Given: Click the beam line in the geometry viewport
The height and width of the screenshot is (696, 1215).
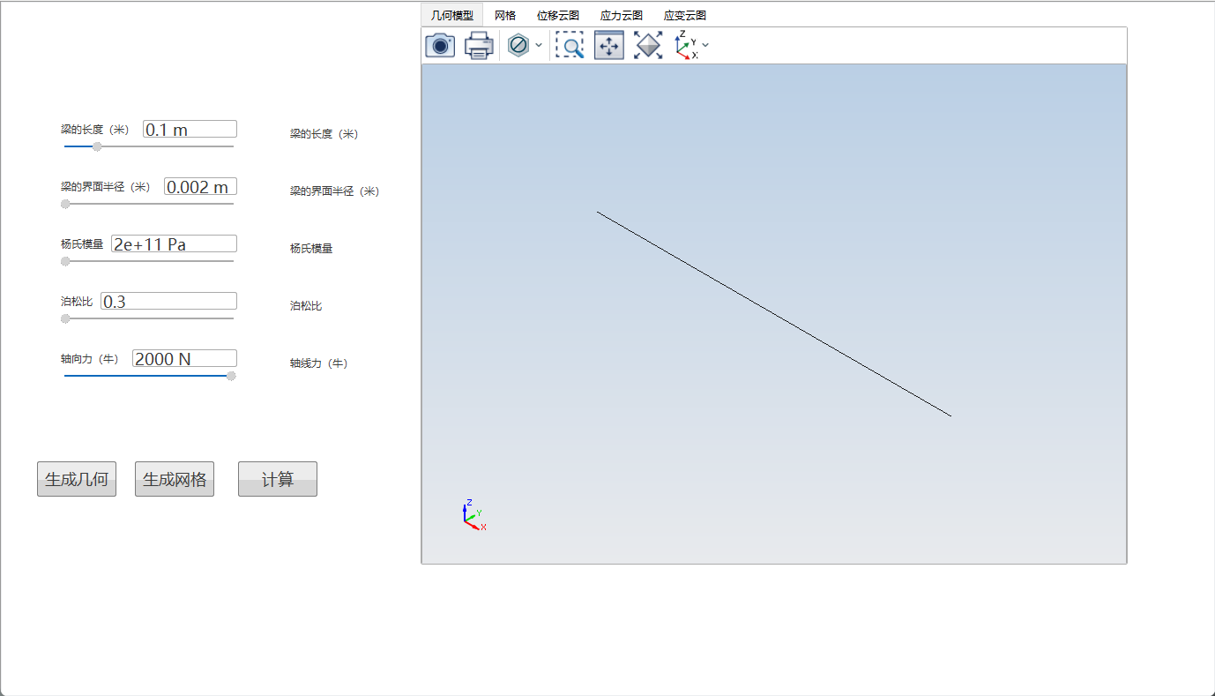Looking at the screenshot, I should [774, 314].
